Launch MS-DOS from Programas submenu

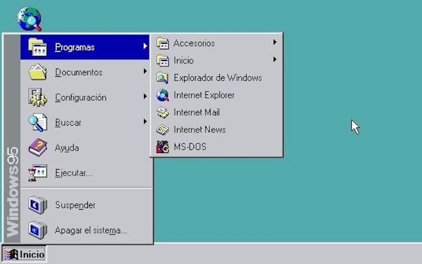216,147
